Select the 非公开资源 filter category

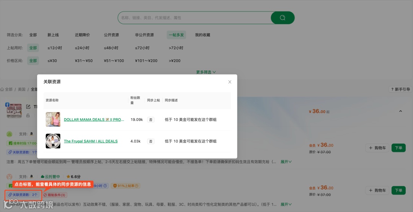click(x=144, y=35)
